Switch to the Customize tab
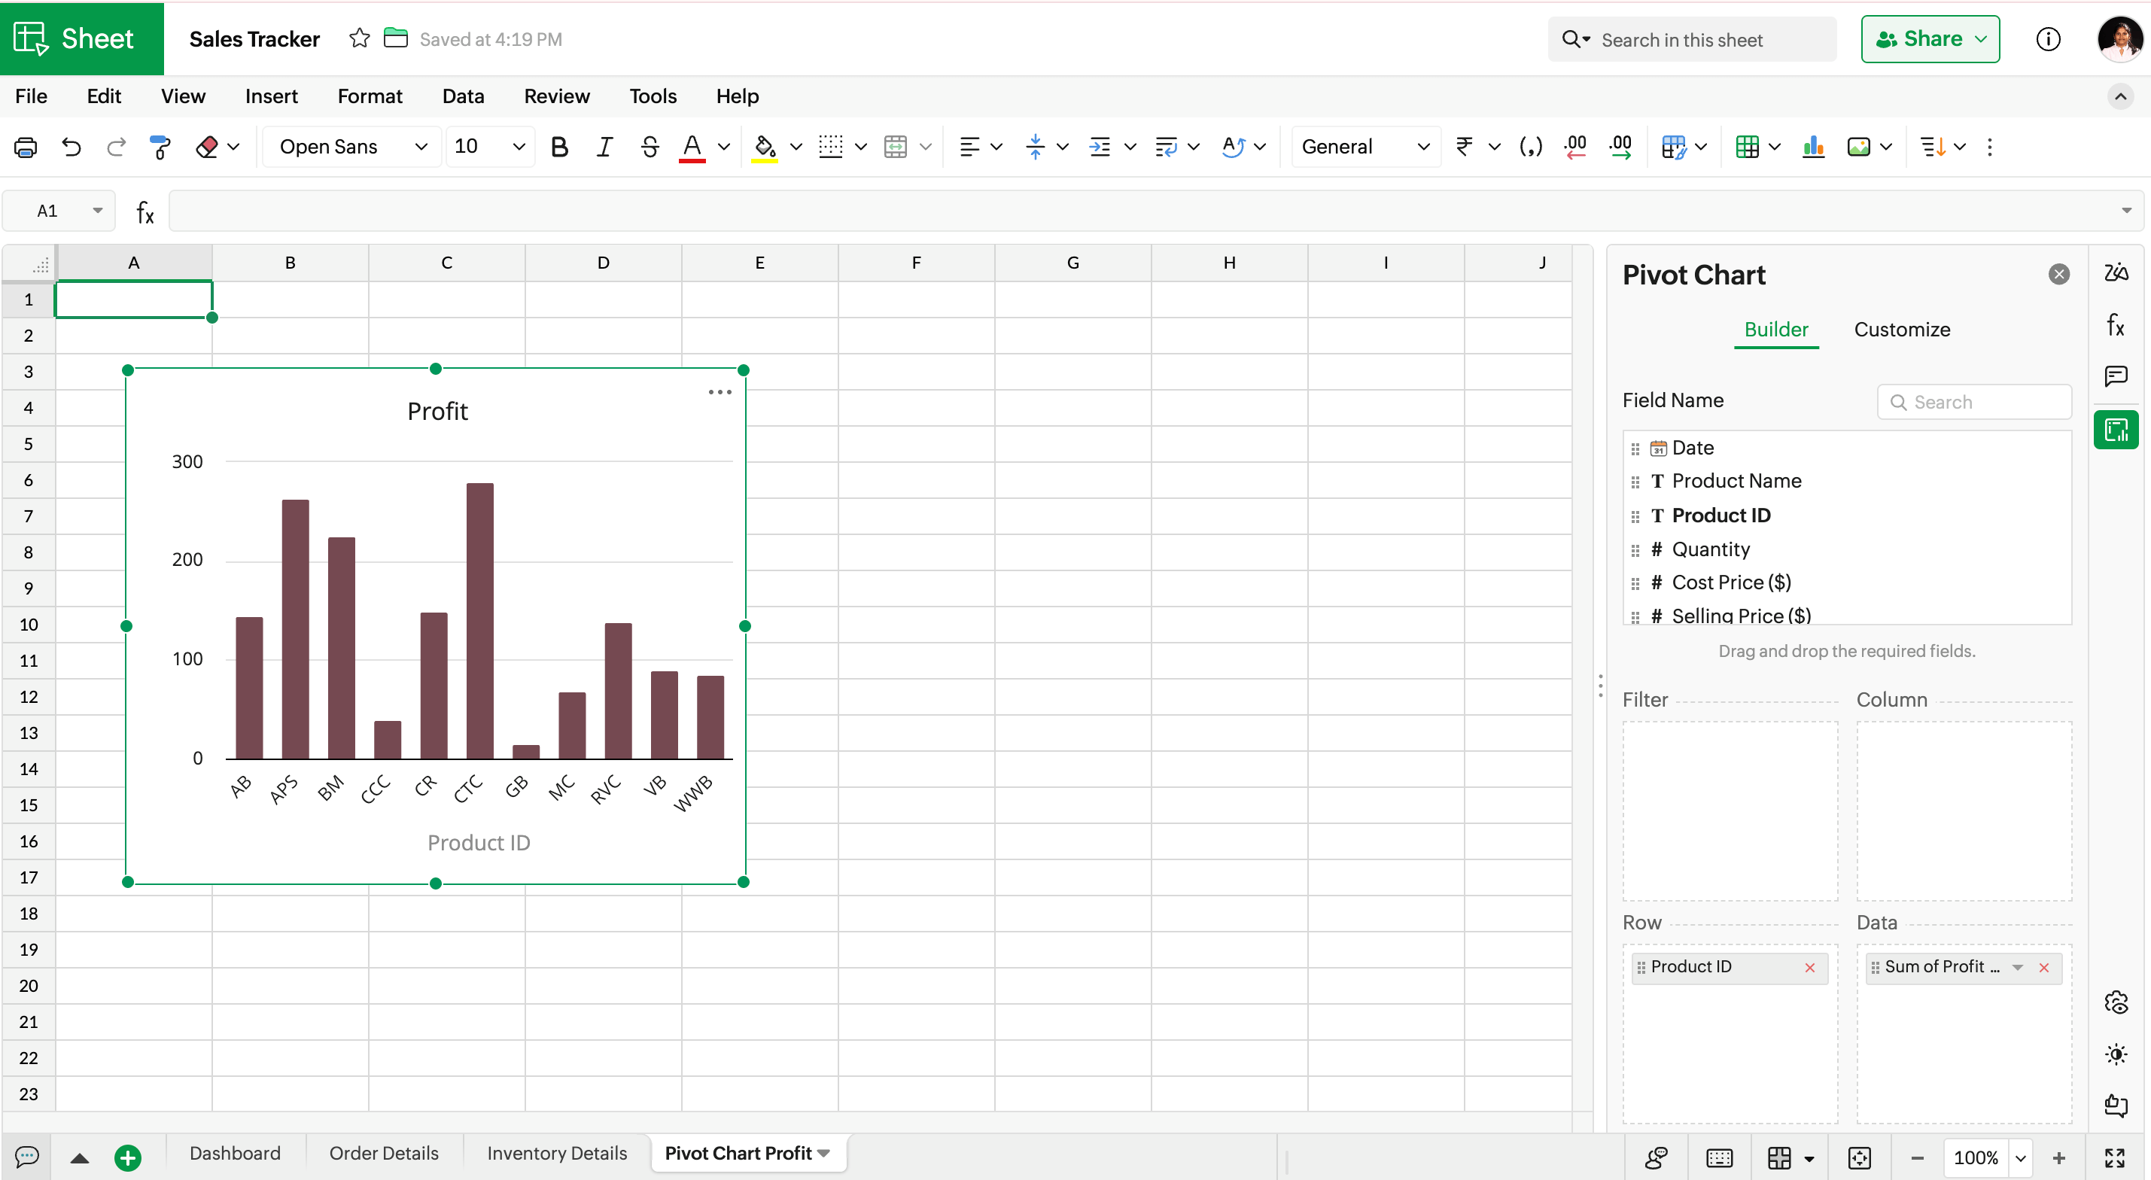The width and height of the screenshot is (2151, 1180). coord(1901,329)
